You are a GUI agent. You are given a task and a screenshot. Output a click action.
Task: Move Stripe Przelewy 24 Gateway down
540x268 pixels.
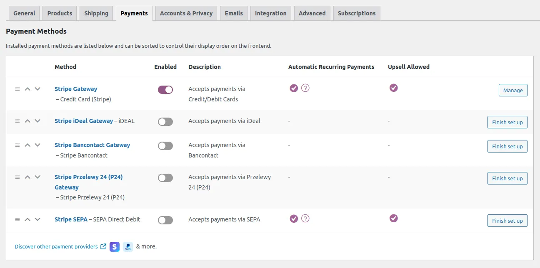[37, 177]
